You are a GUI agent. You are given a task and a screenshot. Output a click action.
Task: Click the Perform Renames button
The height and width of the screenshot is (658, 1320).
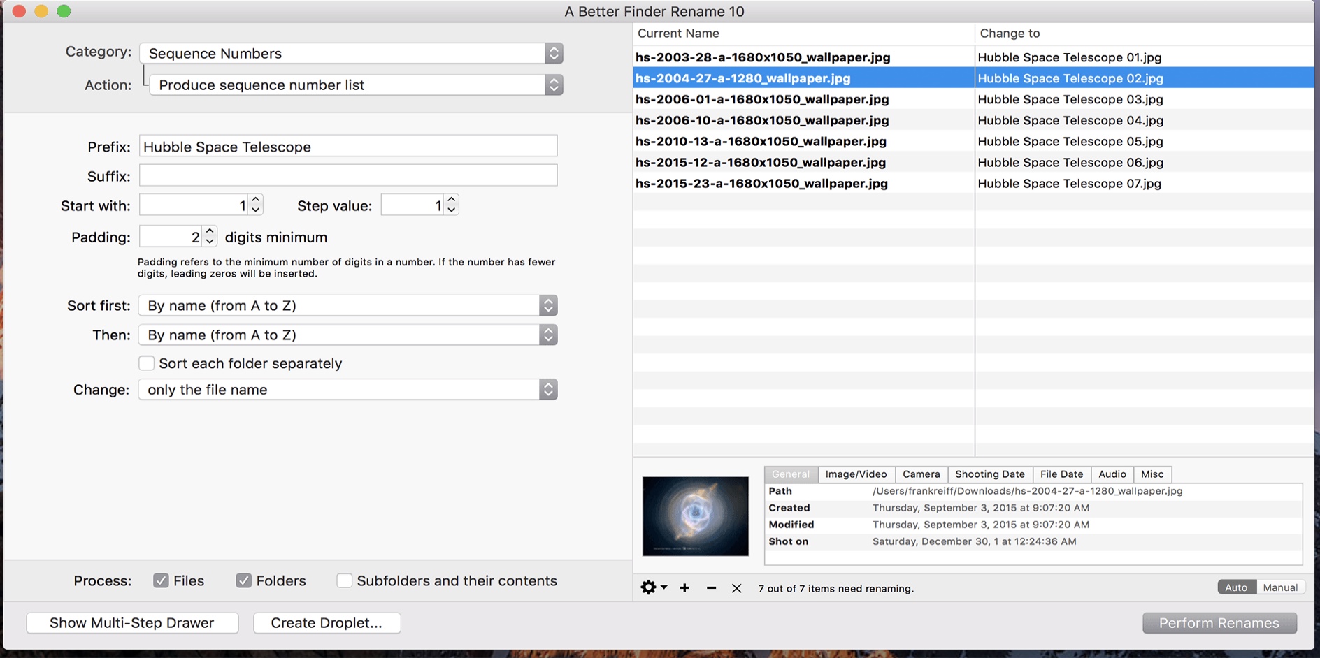click(1219, 623)
